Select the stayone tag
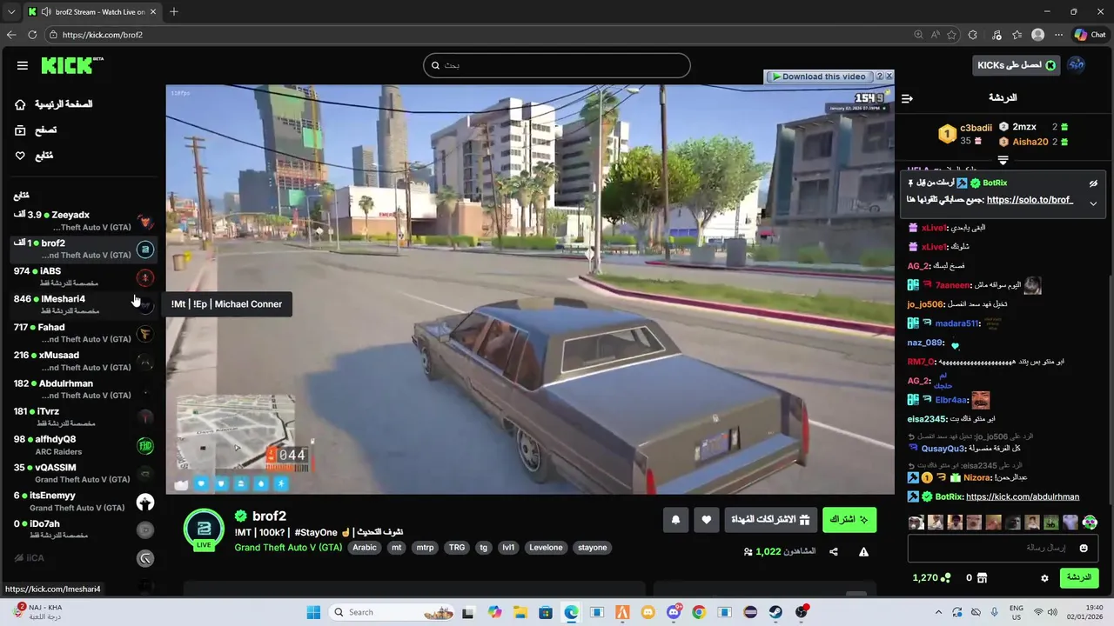This screenshot has width=1114, height=626. 593,548
